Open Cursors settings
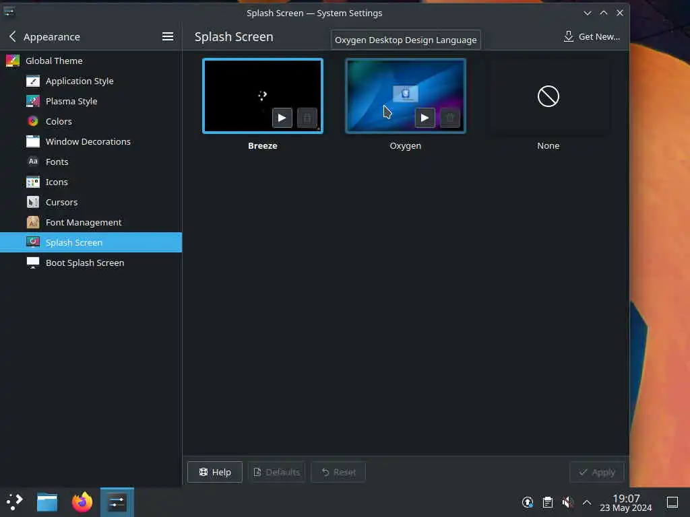The width and height of the screenshot is (690, 517). click(91, 202)
